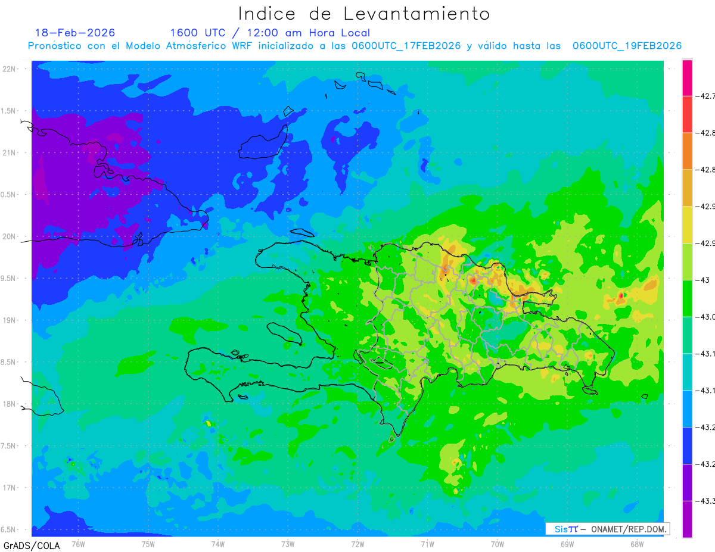Pick the purple bottom swatch in color legend

pos(687,519)
